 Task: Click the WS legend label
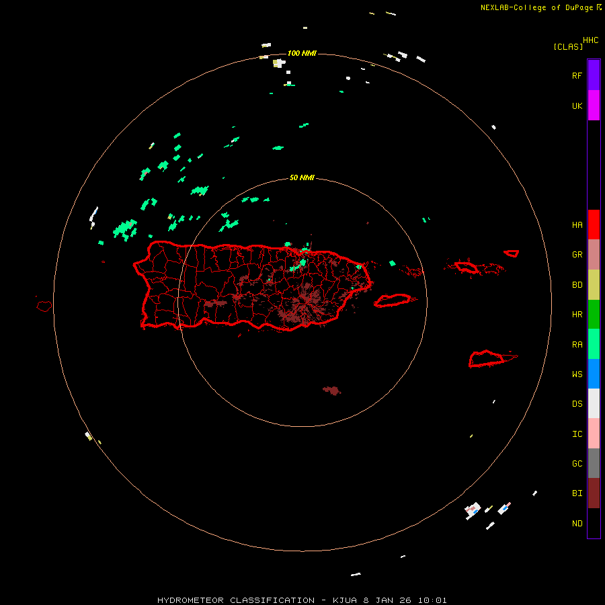577,374
